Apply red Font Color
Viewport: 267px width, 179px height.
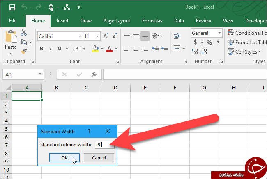click(x=109, y=49)
